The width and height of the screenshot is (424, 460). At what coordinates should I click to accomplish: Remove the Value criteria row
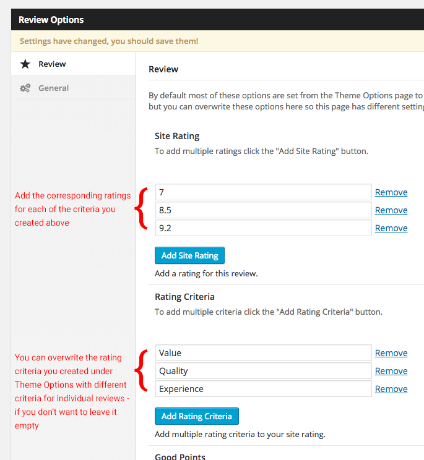(391, 353)
